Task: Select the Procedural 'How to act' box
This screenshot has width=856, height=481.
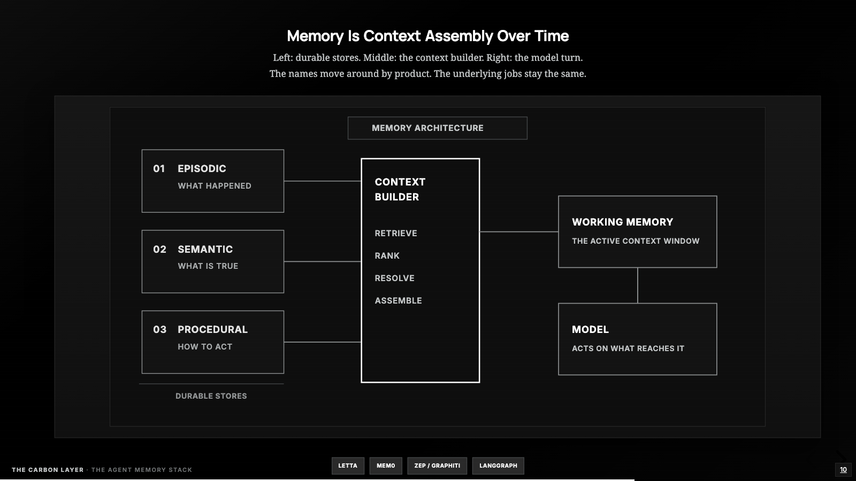Action: 213,342
